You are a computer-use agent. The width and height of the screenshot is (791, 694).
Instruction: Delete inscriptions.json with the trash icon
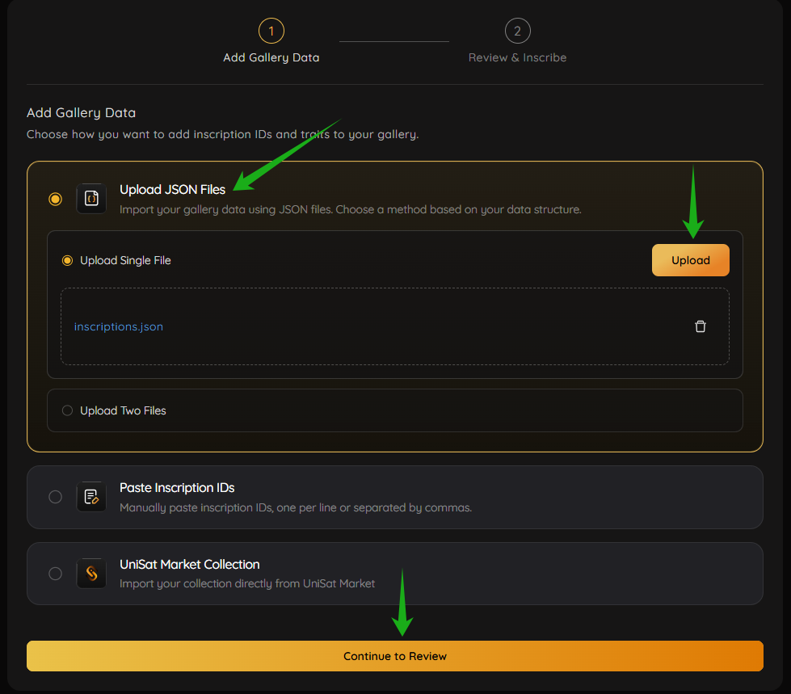point(701,326)
